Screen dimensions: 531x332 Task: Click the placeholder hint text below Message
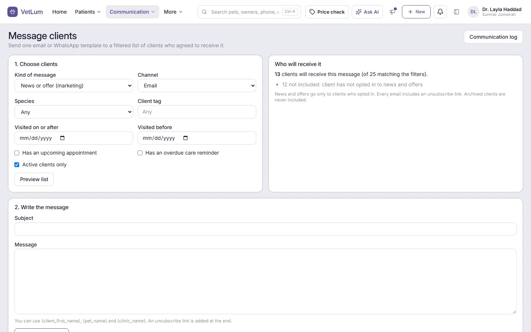[x=123, y=321]
